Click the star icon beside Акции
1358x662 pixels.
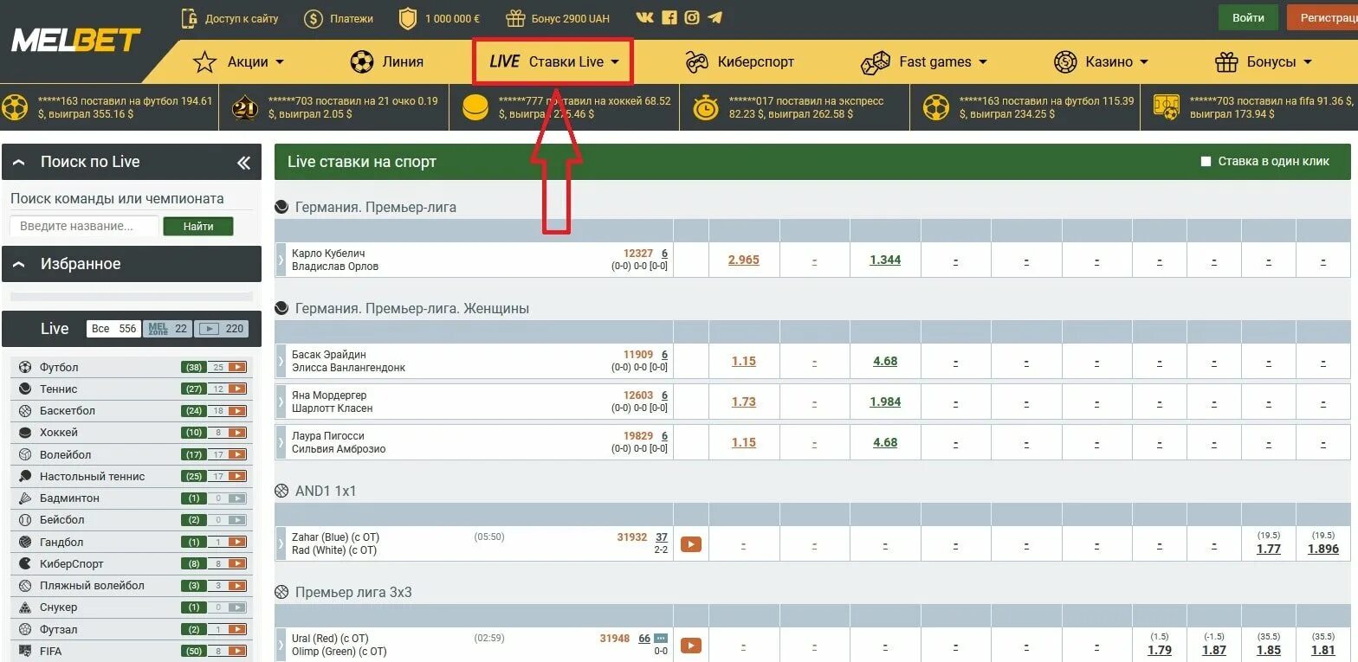point(204,61)
